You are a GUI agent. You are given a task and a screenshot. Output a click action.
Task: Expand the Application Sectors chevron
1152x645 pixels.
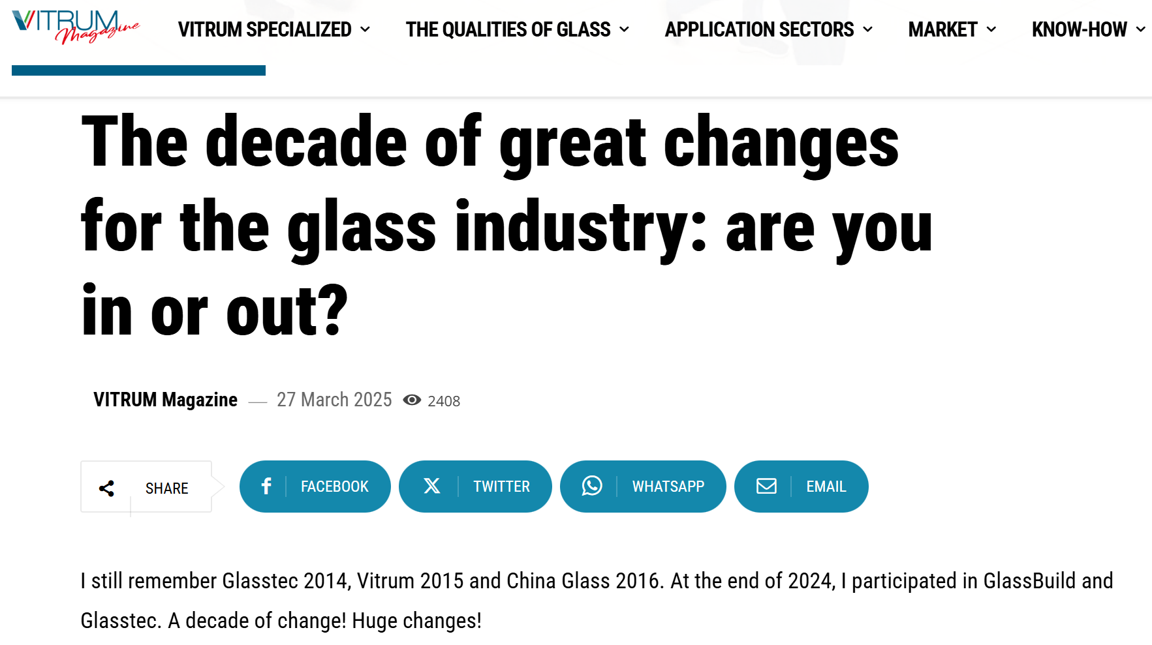[x=868, y=29]
